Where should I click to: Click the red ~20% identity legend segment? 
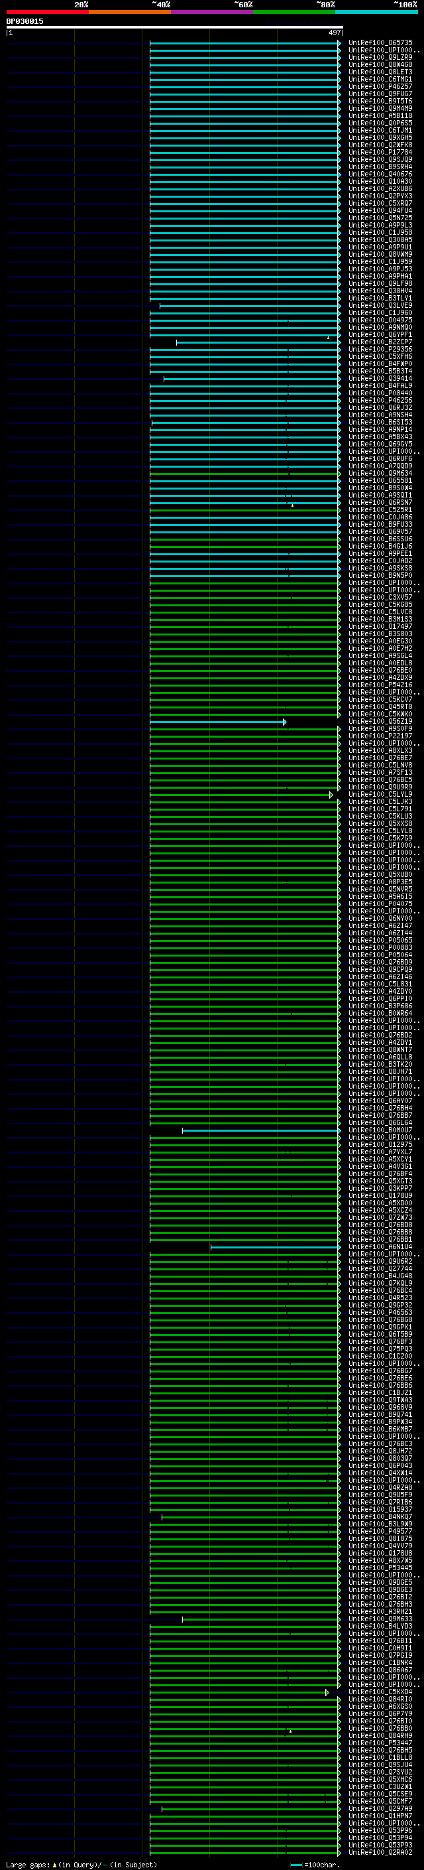(48, 12)
